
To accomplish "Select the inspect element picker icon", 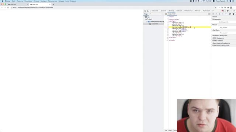I will coord(145,11).
